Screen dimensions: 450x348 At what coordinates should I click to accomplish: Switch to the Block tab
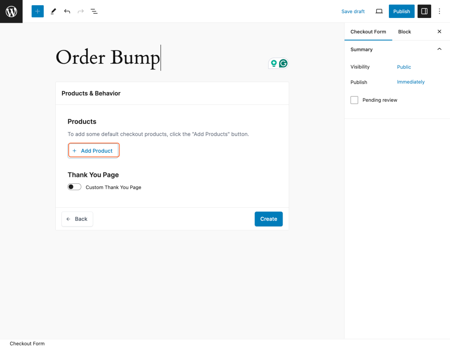(404, 32)
